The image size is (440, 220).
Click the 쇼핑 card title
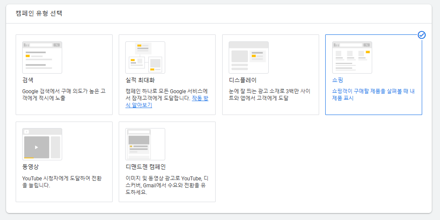pyautogui.click(x=337, y=80)
